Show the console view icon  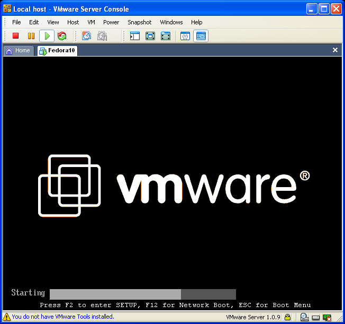click(201, 36)
